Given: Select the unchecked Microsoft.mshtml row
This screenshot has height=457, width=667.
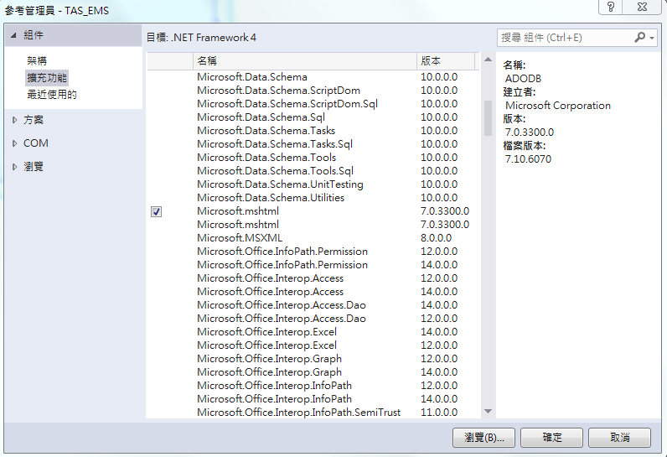Looking at the screenshot, I should (x=313, y=225).
